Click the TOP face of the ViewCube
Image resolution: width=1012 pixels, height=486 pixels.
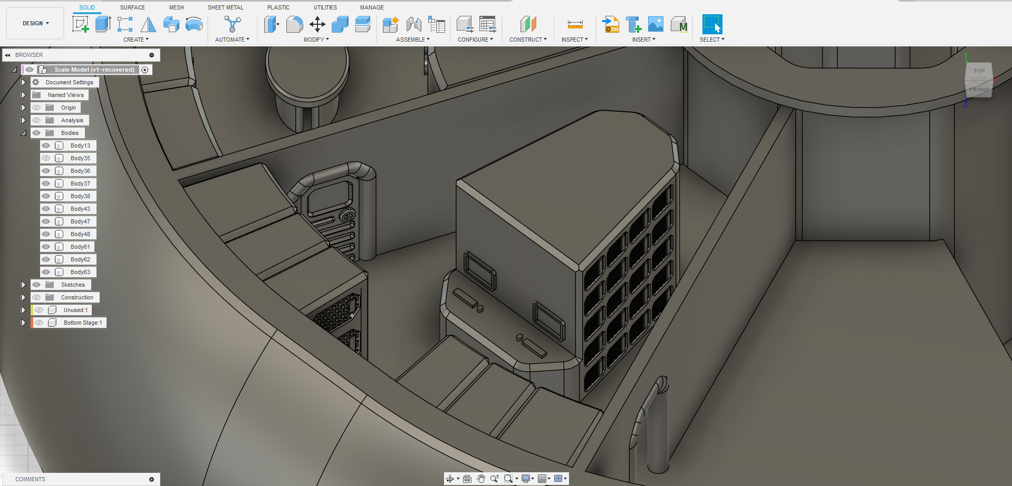pos(979,71)
